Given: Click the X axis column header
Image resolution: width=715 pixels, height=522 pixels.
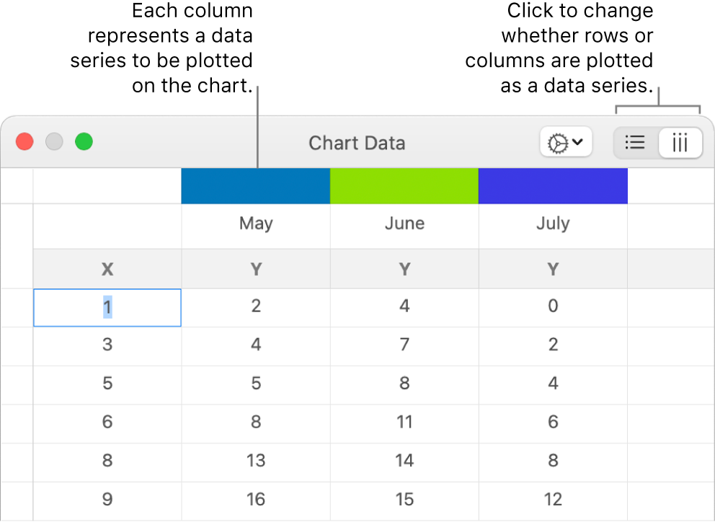Looking at the screenshot, I should point(107,269).
